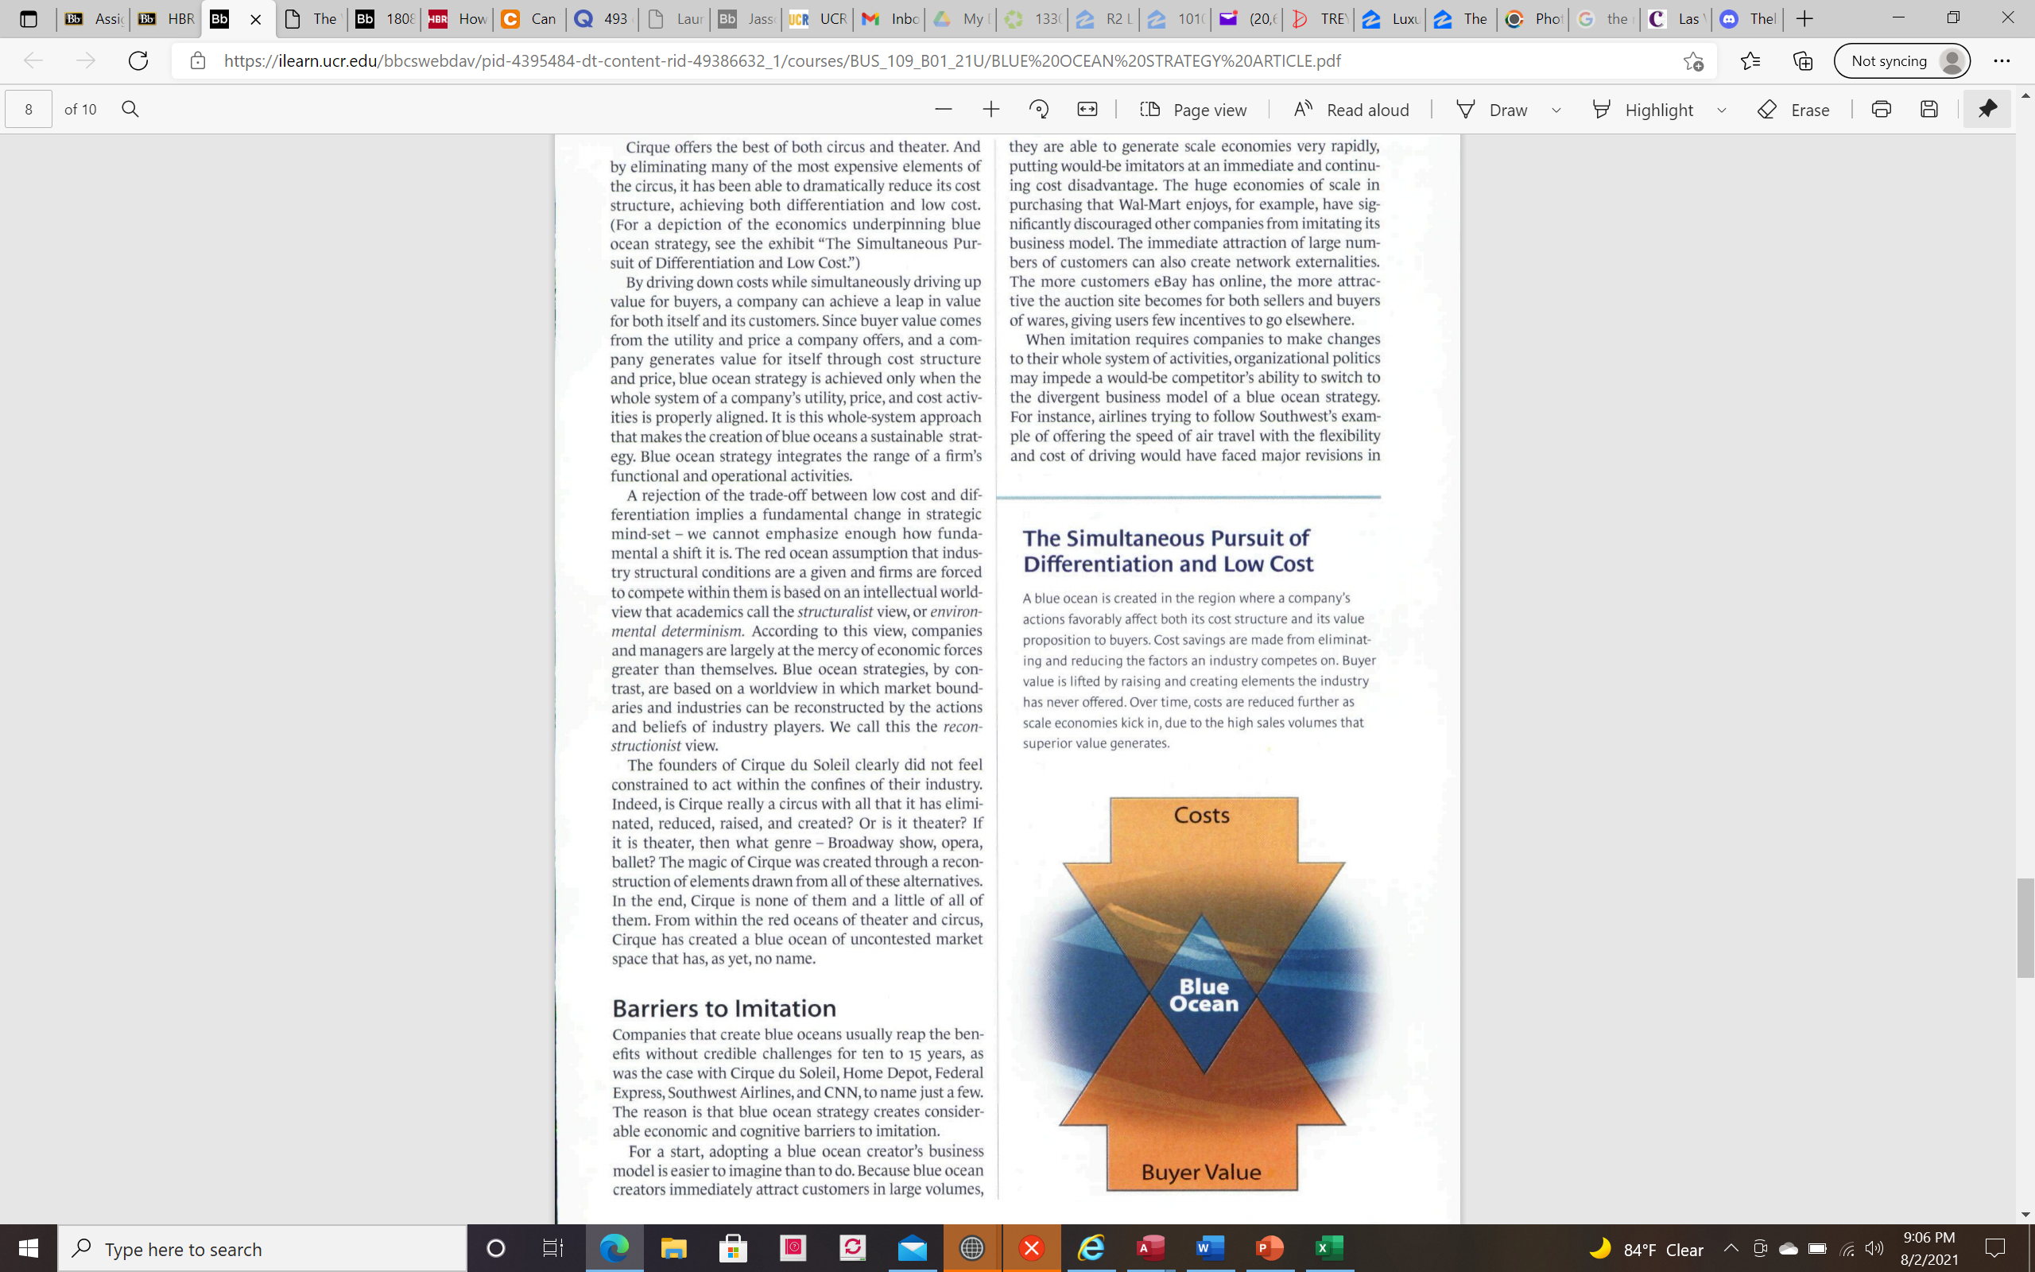Screen dimensions: 2035x1272
Task: Open the Settings and more ellipsis menu
Action: (2002, 60)
